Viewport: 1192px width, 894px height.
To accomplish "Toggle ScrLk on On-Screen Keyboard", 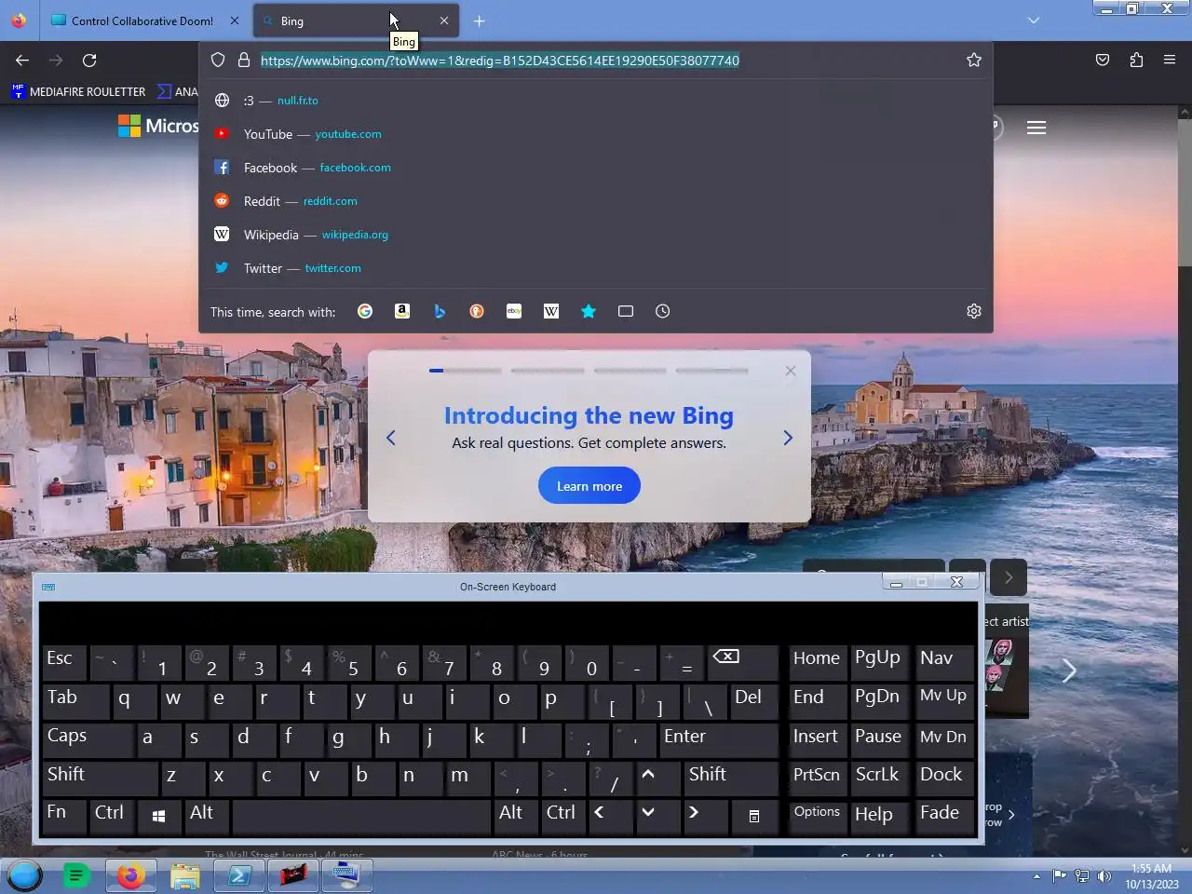I will [x=878, y=778].
